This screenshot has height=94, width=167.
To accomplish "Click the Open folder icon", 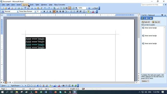I will pyautogui.click(x=6, y=8).
